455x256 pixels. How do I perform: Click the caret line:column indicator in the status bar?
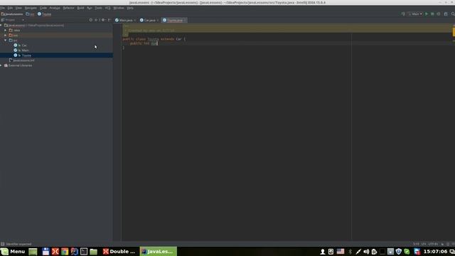point(416,244)
